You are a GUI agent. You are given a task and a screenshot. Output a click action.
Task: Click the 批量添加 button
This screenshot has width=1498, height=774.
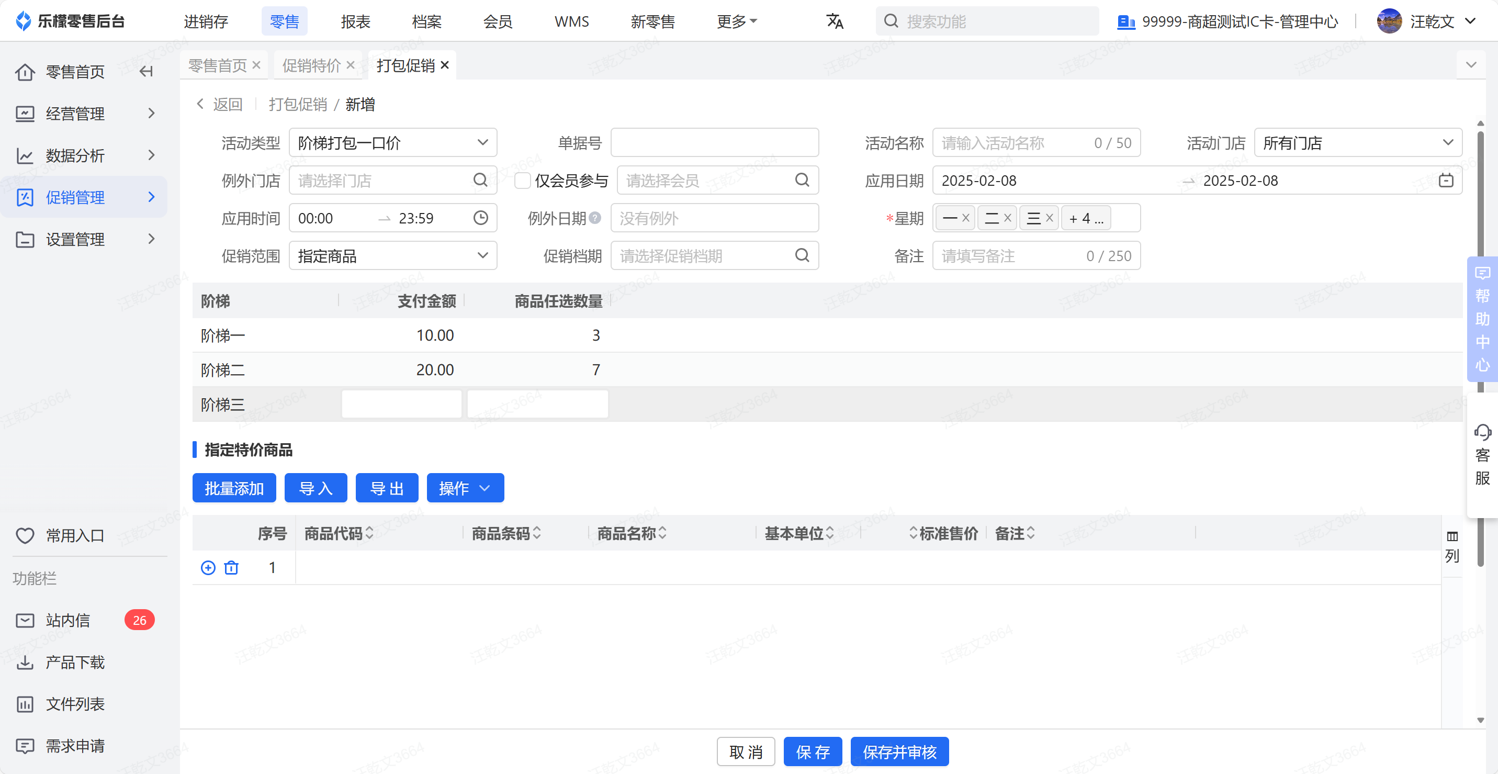tap(234, 488)
